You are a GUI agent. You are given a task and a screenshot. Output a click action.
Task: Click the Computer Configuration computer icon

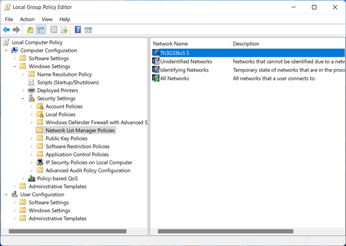click(x=14, y=50)
